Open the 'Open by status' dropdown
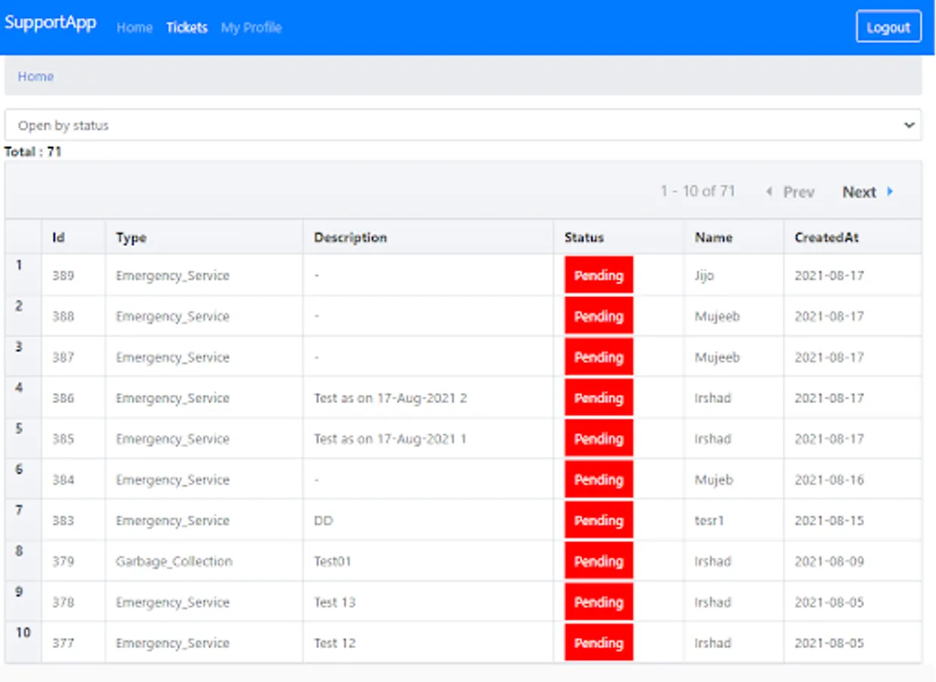The image size is (936, 682). click(x=463, y=125)
